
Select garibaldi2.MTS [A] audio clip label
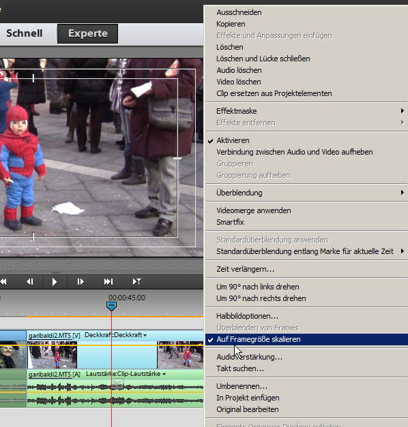[x=55, y=375]
